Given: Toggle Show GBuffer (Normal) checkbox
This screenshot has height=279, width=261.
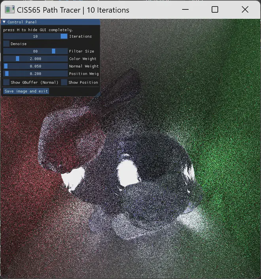Looking at the screenshot, I should pyautogui.click(x=6, y=82).
